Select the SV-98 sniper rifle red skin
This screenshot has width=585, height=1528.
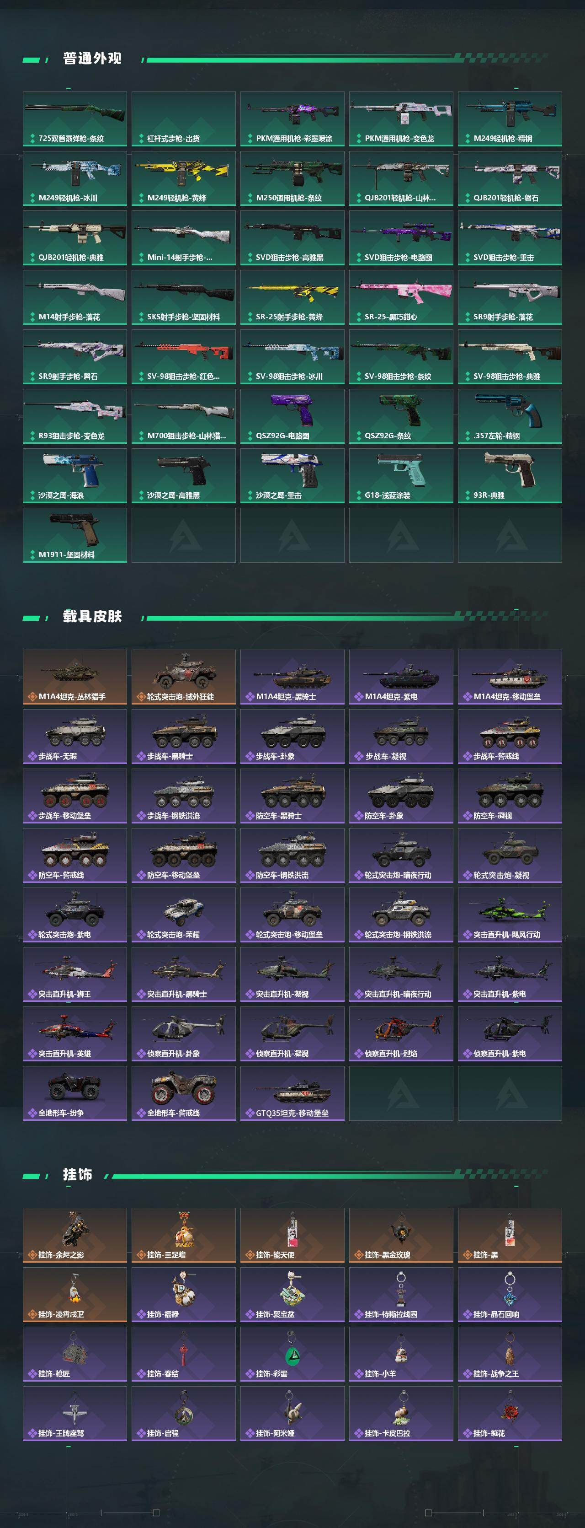tap(184, 357)
